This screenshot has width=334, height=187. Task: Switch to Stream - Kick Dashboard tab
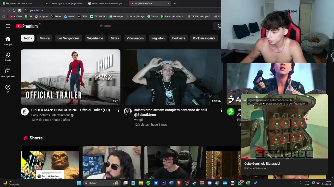(x=21, y=3)
